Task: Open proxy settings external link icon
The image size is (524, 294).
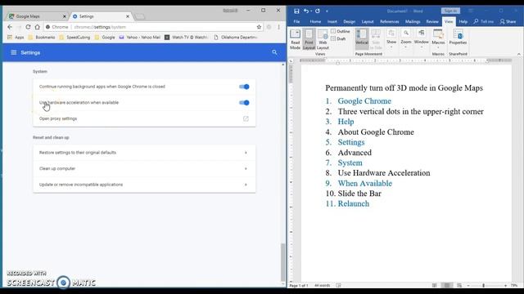Action: tap(246, 118)
